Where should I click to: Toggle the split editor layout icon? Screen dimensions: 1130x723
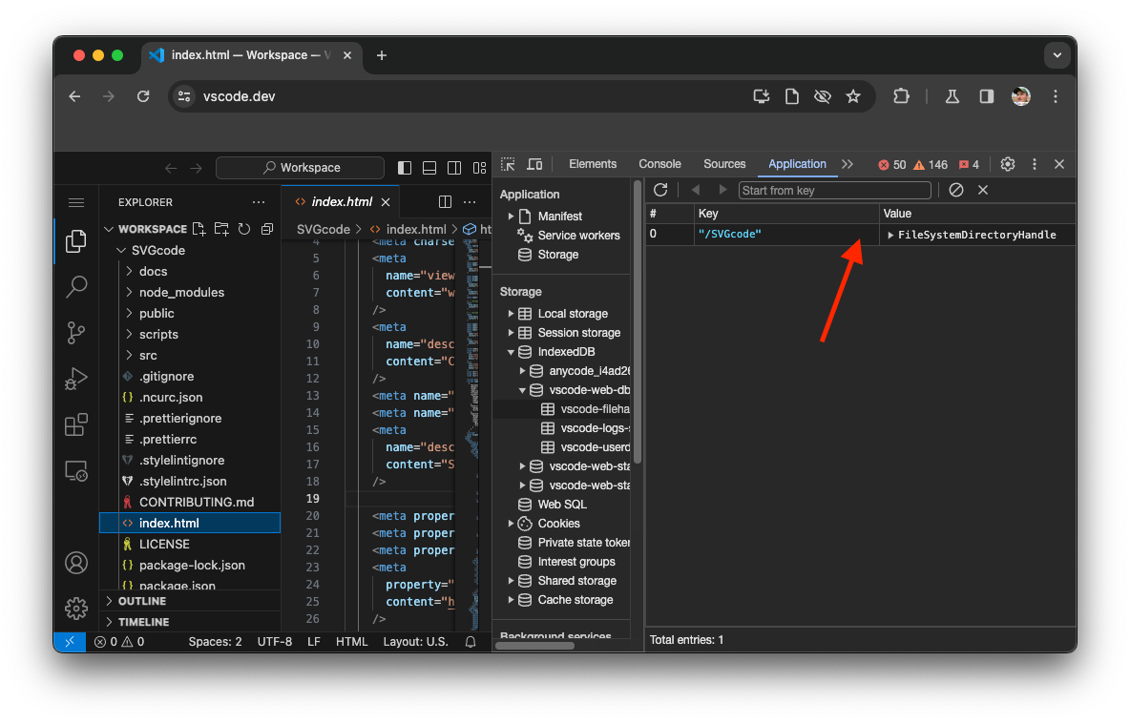[445, 201]
